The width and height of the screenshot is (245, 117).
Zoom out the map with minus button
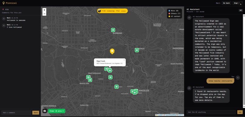point(44,14)
